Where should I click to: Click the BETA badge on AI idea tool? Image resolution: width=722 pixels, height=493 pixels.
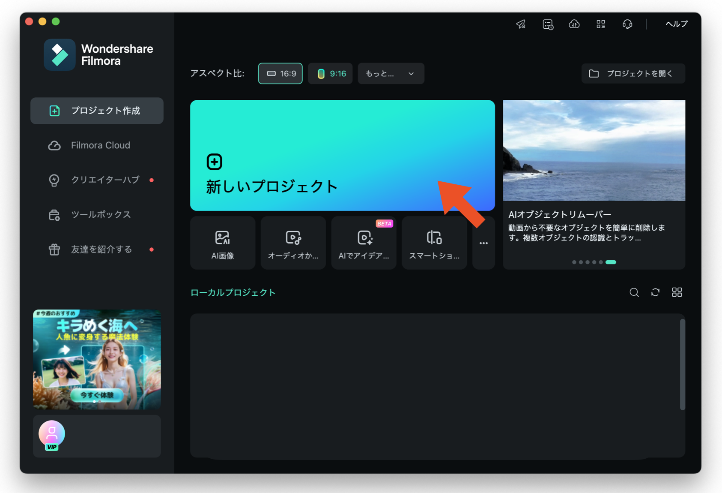click(384, 223)
